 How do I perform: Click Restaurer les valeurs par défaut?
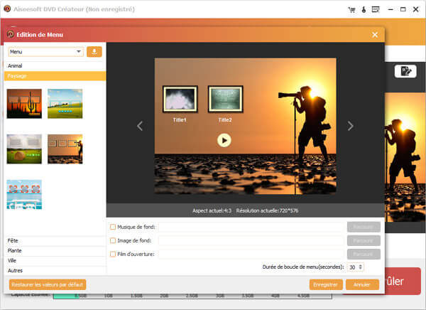47,284
